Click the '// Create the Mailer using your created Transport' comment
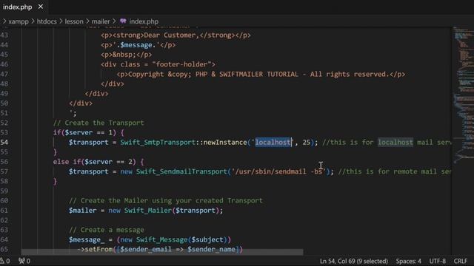 (166, 201)
